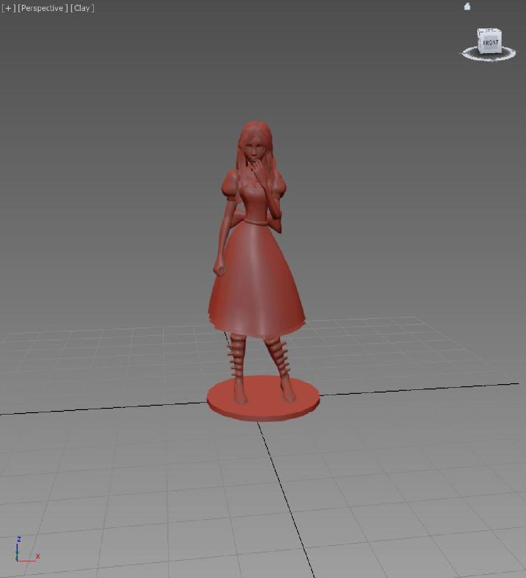Screen dimensions: 526x578
Task: Click the Home icon above the ViewCube
Action: [466, 7]
